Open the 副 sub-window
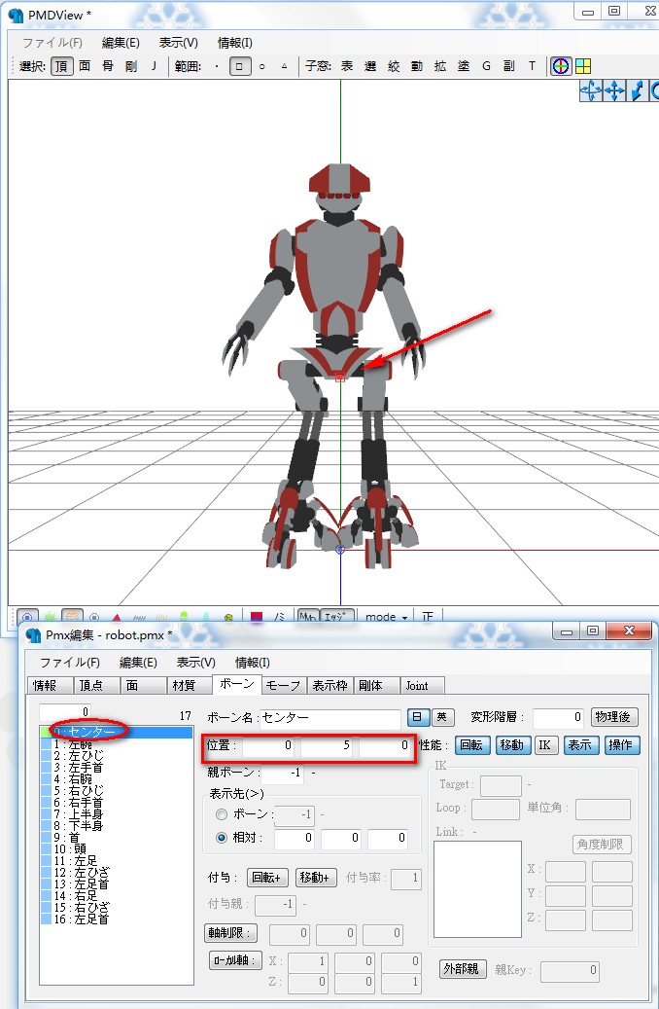 (x=508, y=66)
